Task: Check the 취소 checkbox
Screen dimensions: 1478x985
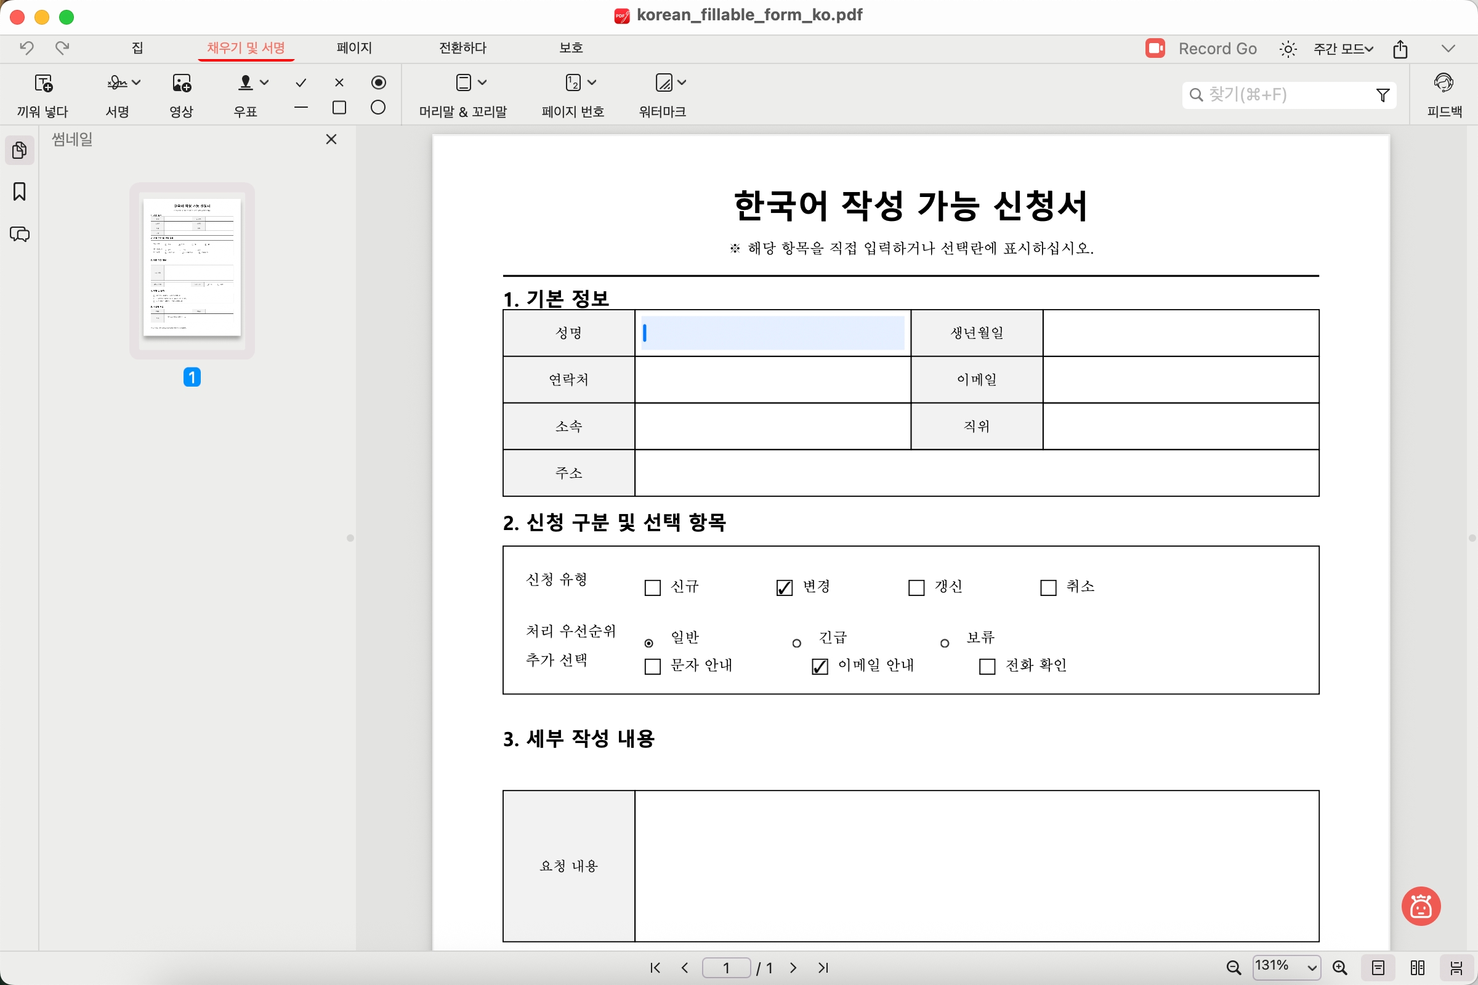Action: click(x=1048, y=588)
